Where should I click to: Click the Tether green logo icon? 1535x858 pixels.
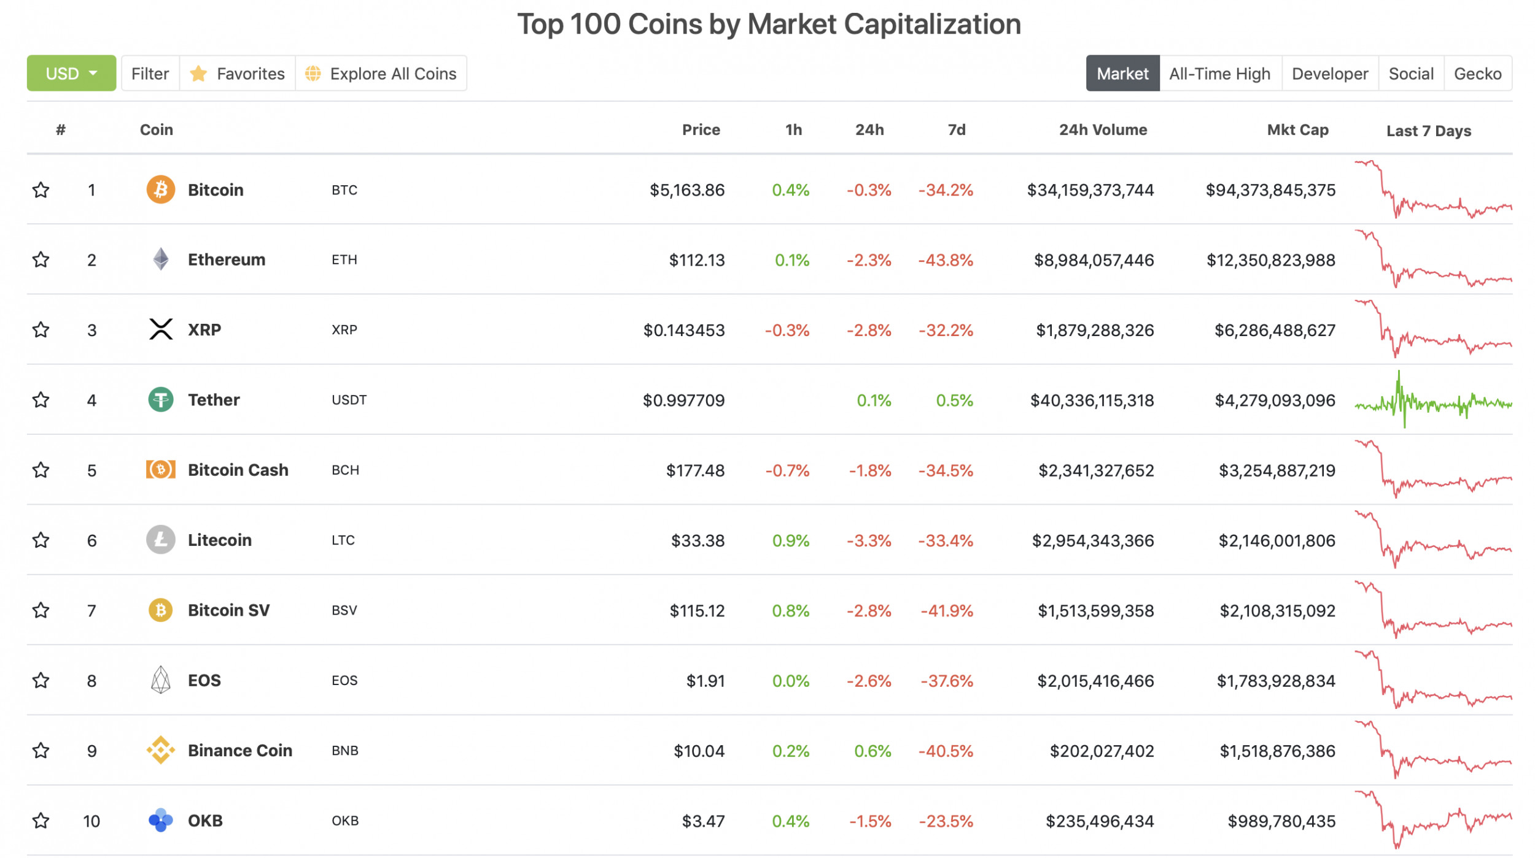tap(160, 400)
